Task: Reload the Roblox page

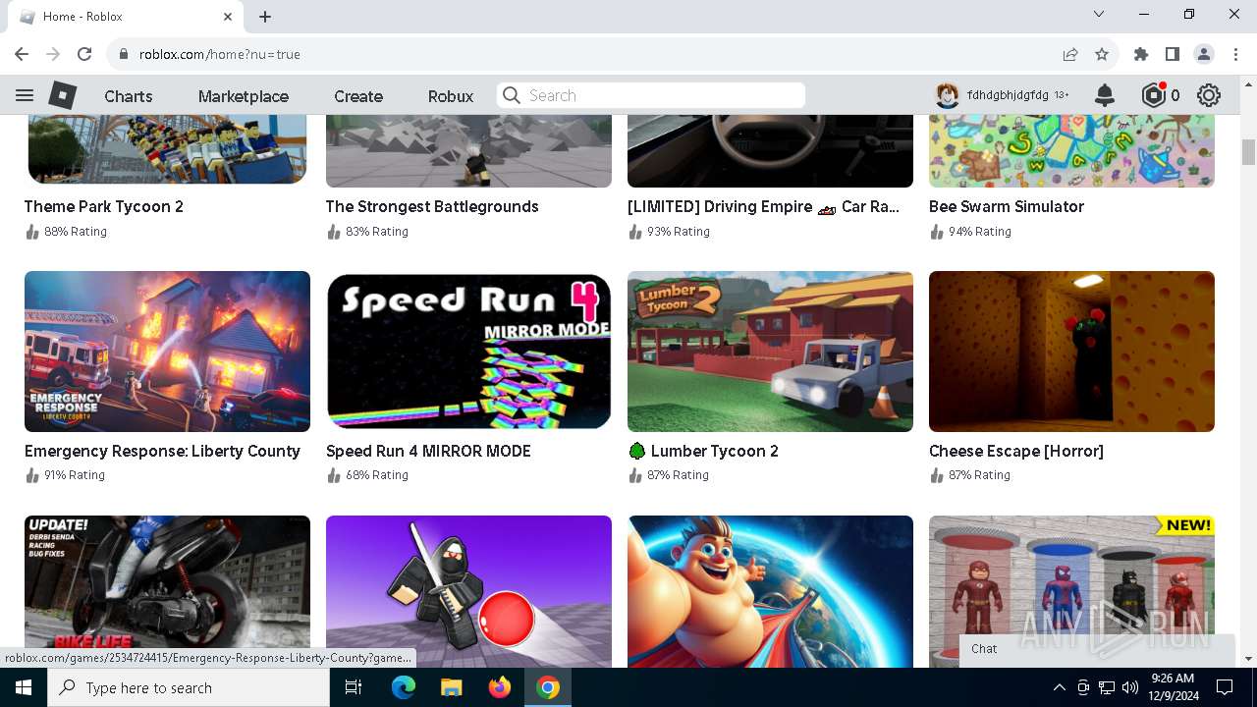Action: coord(84,54)
